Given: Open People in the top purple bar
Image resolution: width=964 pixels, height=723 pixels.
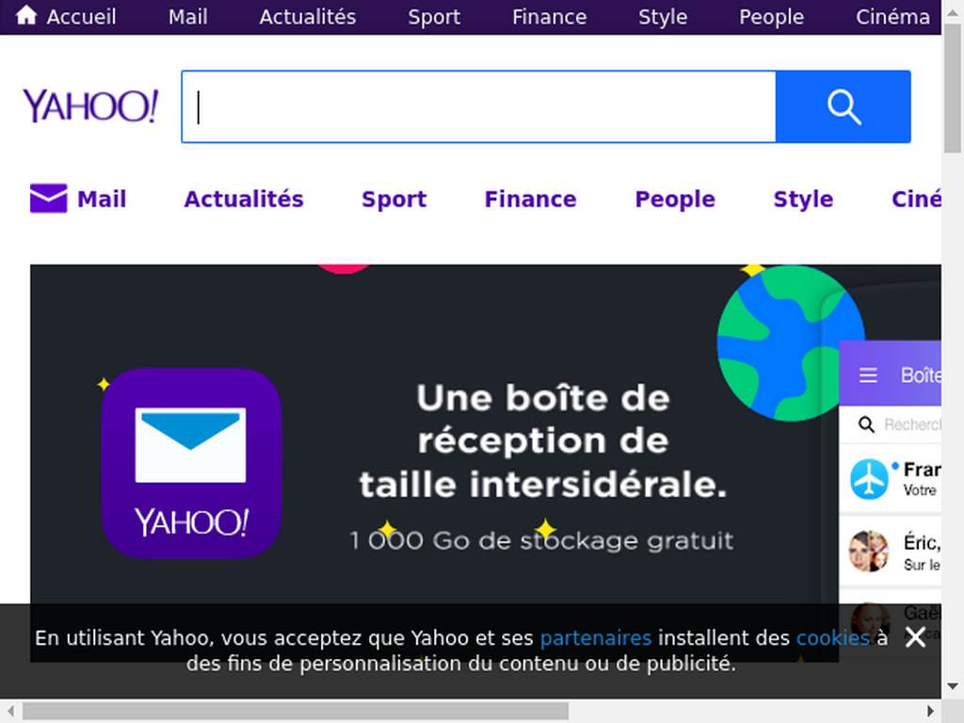Looking at the screenshot, I should tap(772, 17).
